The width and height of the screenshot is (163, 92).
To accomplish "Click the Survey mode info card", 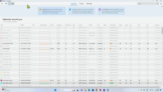I will pyautogui.click(x=81, y=11).
